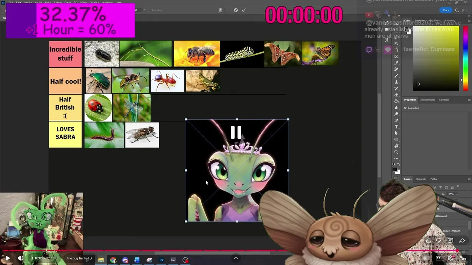Click the vertical hue slider strip
This screenshot has width=472, height=265.
tap(465, 58)
